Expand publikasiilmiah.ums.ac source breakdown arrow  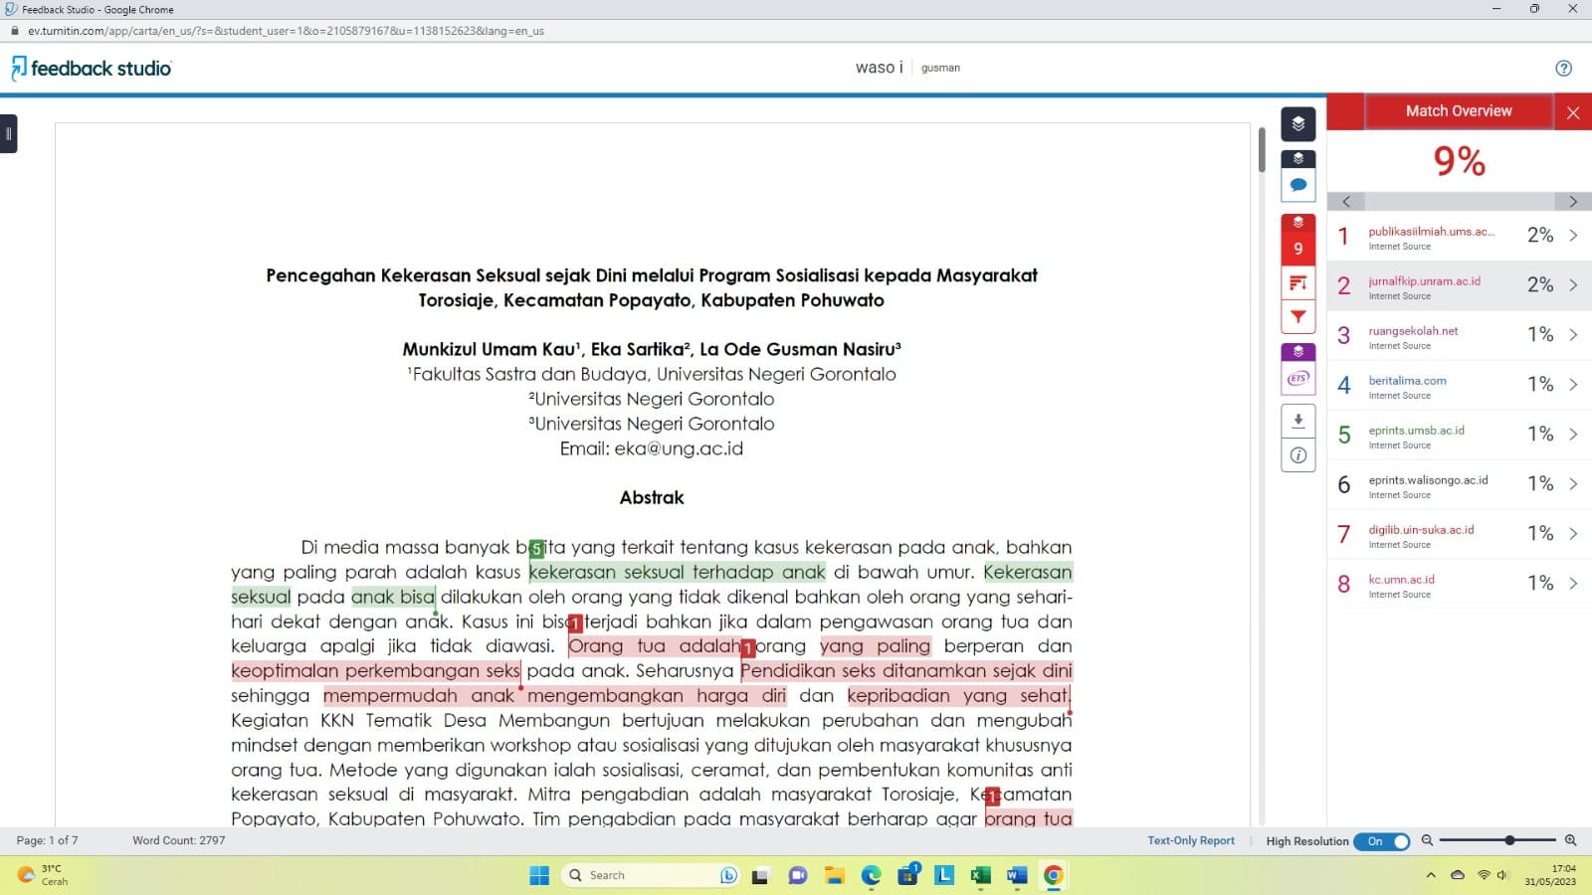point(1573,236)
